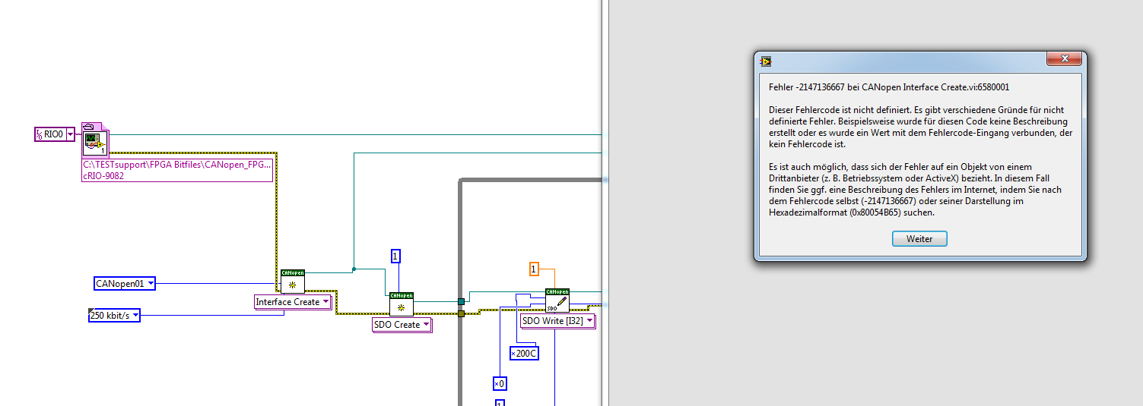The image size is (1143, 406).
Task: Open the SDO Write [I32] polymorphic selector
Action: point(557,321)
